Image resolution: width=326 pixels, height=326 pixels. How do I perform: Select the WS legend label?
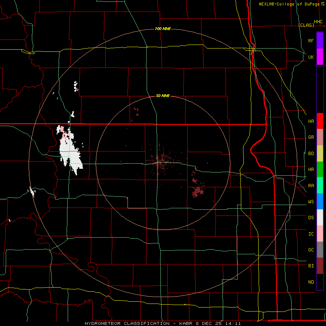coord(311,202)
